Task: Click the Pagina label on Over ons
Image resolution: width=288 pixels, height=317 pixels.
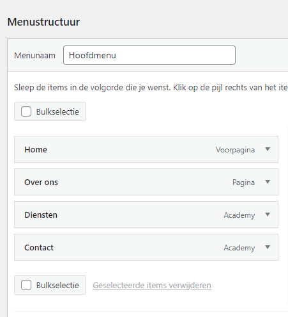Action: (243, 183)
